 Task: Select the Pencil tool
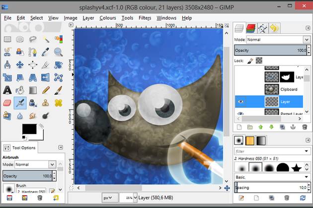(46, 90)
